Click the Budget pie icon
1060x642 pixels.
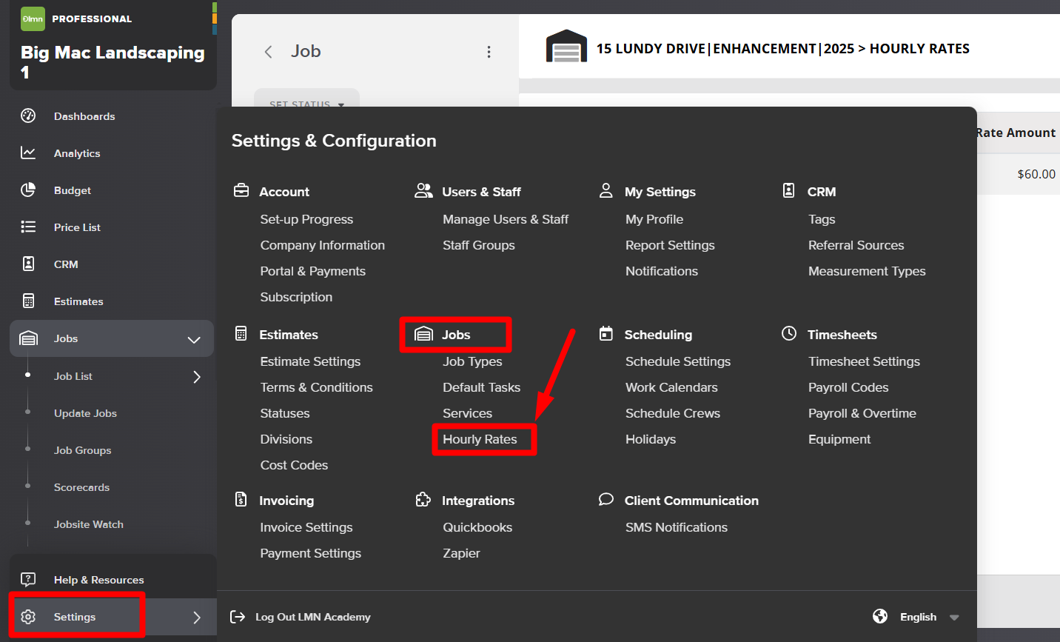pos(28,190)
